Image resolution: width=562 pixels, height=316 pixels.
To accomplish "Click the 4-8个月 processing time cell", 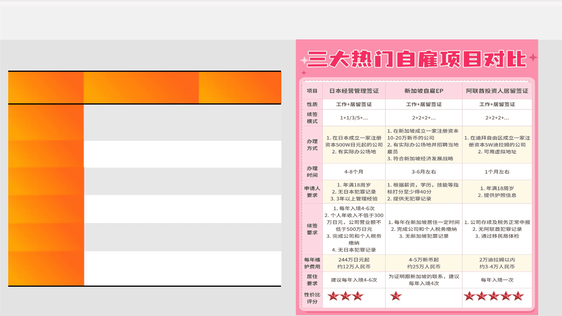I will 354,172.
